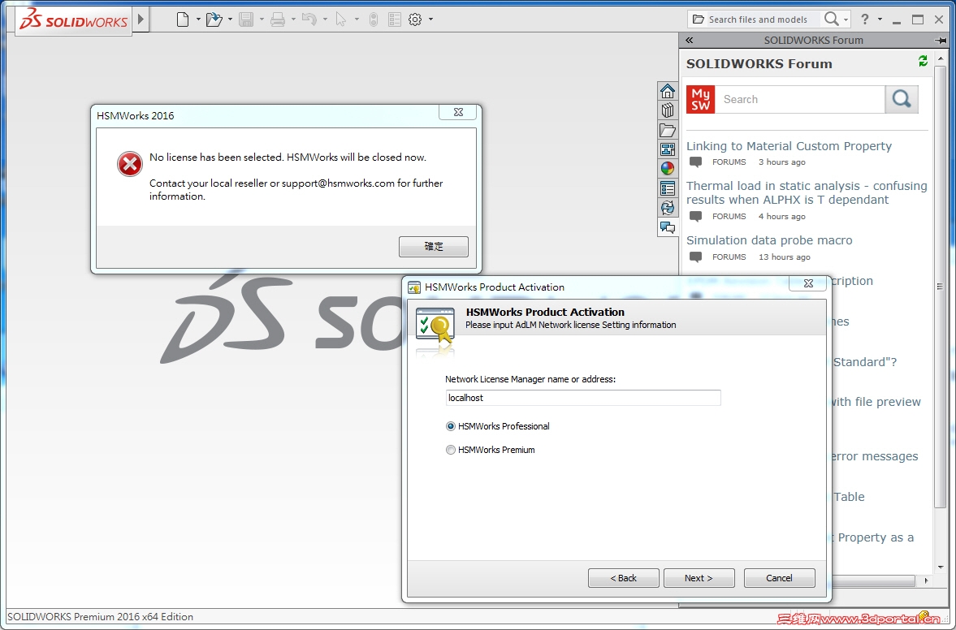Open Options gear icon

pyautogui.click(x=415, y=19)
